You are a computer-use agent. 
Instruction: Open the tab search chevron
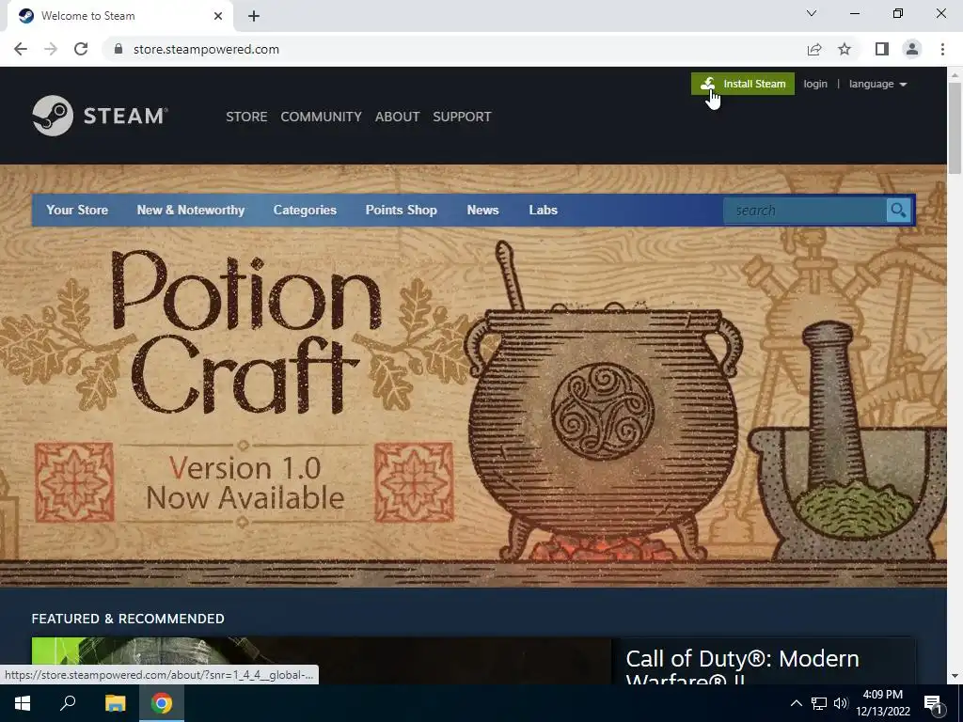(812, 13)
